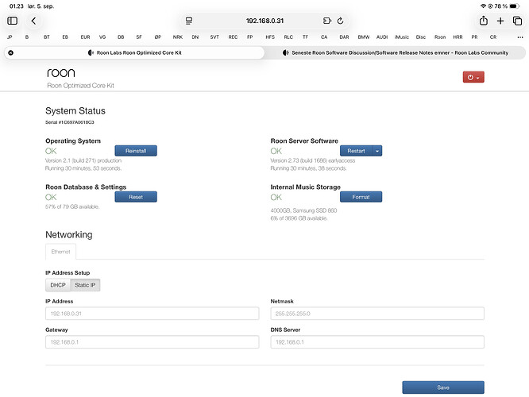Tap the 01.23 clock in status bar
529x397 pixels.
point(17,6)
